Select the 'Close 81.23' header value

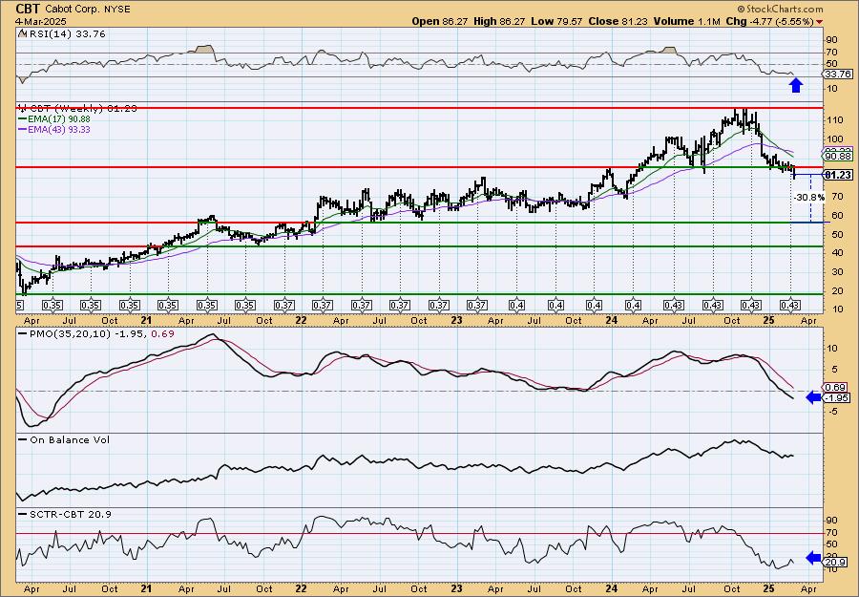tap(618, 21)
